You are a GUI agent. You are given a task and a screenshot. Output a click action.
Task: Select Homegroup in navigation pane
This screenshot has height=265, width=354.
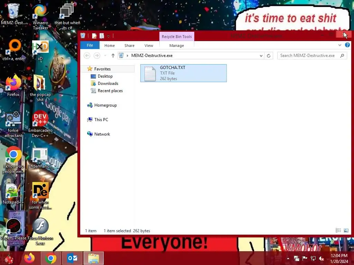(105, 105)
